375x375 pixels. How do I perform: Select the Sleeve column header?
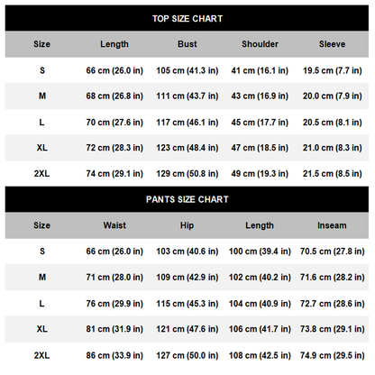coord(332,44)
